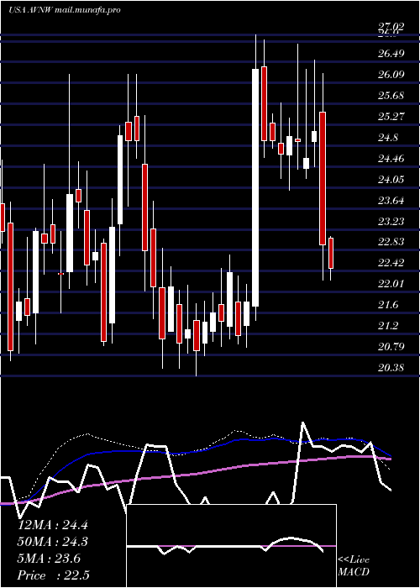Click the 21.6 price axis label
The height and width of the screenshot is (588, 420).
click(388, 306)
